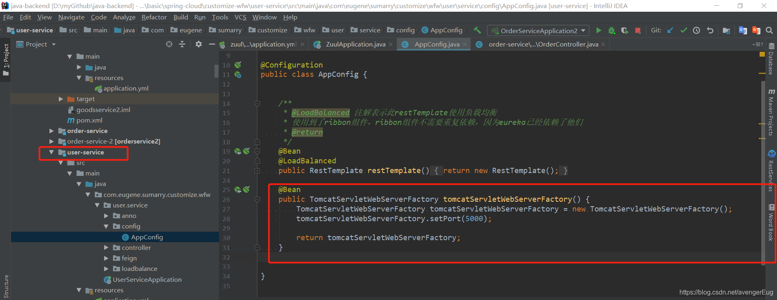Viewport: 777px width, 300px height.
Task: Fold javadoc comment at line 14
Action: pyautogui.click(x=257, y=104)
